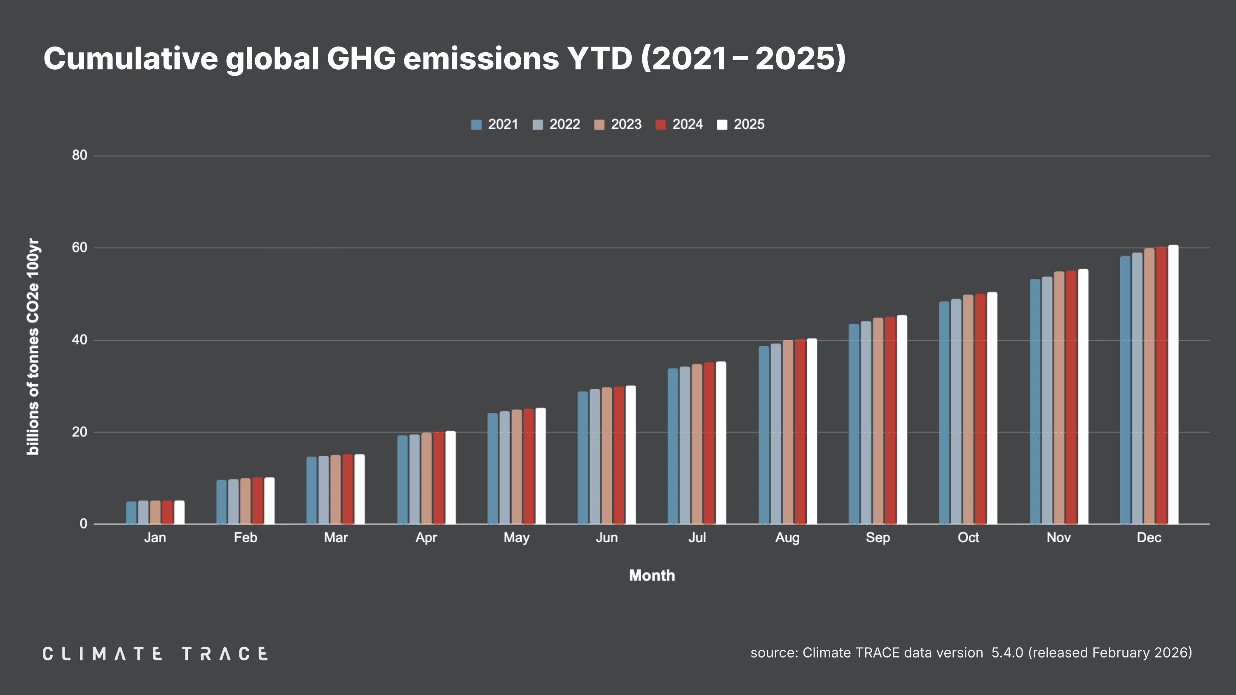Click the 2025 white legend swatch

tap(722, 125)
